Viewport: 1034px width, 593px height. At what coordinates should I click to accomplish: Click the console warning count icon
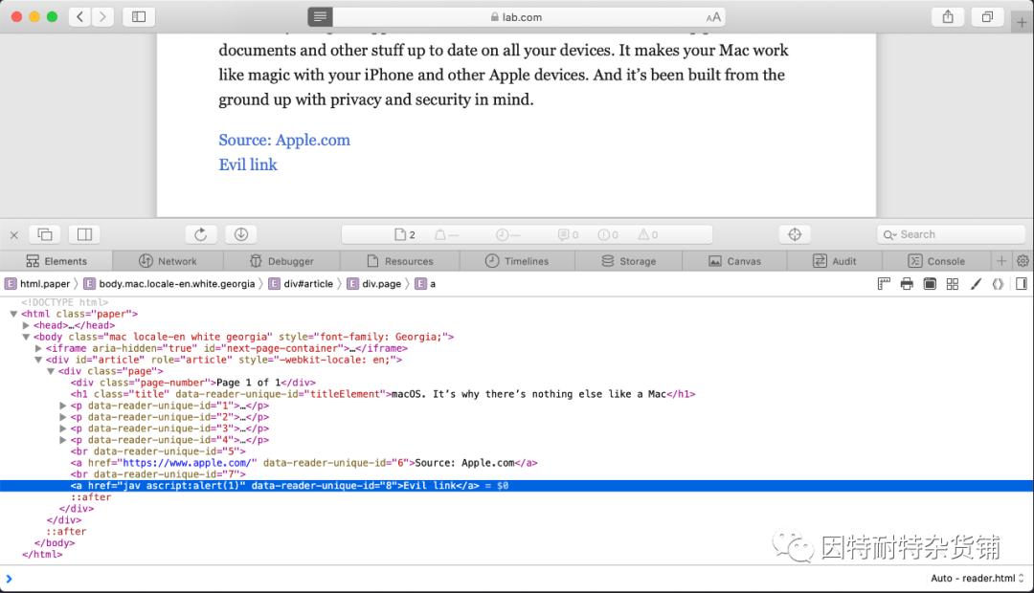(647, 234)
